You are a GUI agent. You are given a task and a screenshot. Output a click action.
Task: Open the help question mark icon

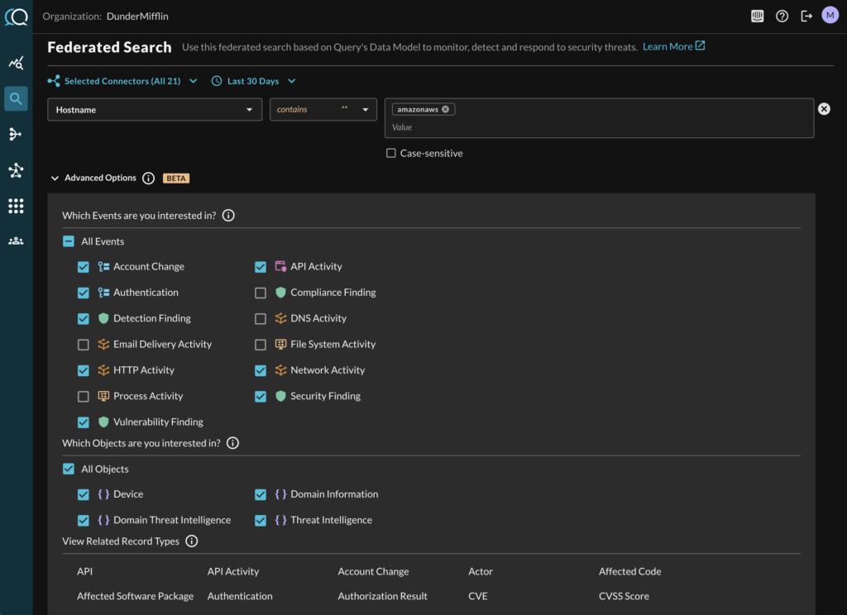pos(782,16)
